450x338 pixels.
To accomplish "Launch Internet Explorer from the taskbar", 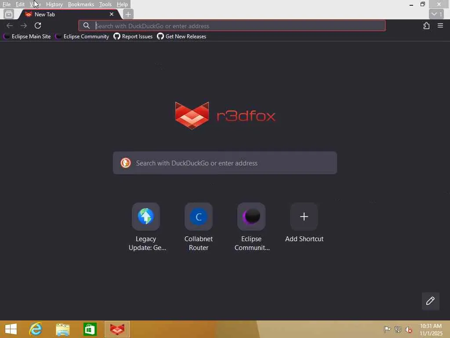I will click(36, 329).
